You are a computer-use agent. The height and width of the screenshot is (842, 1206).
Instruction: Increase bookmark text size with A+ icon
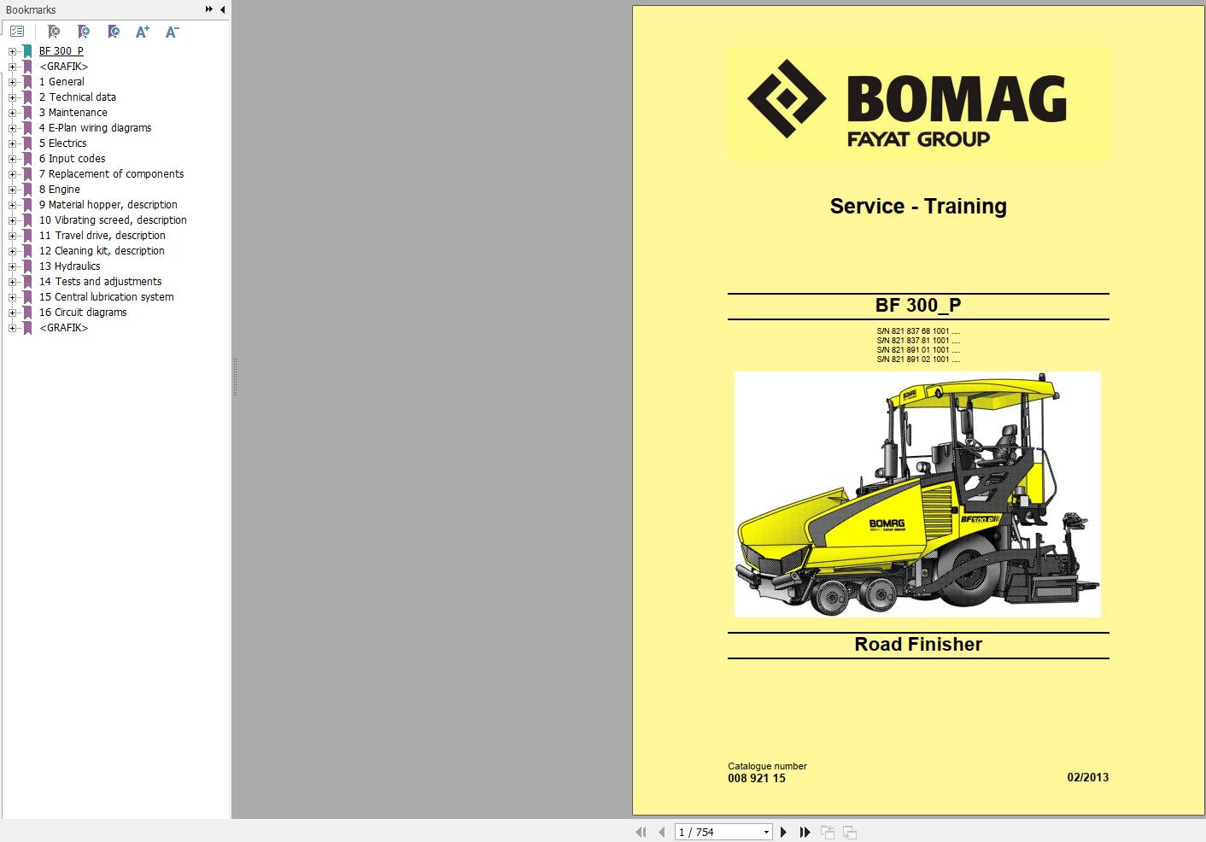(x=143, y=31)
